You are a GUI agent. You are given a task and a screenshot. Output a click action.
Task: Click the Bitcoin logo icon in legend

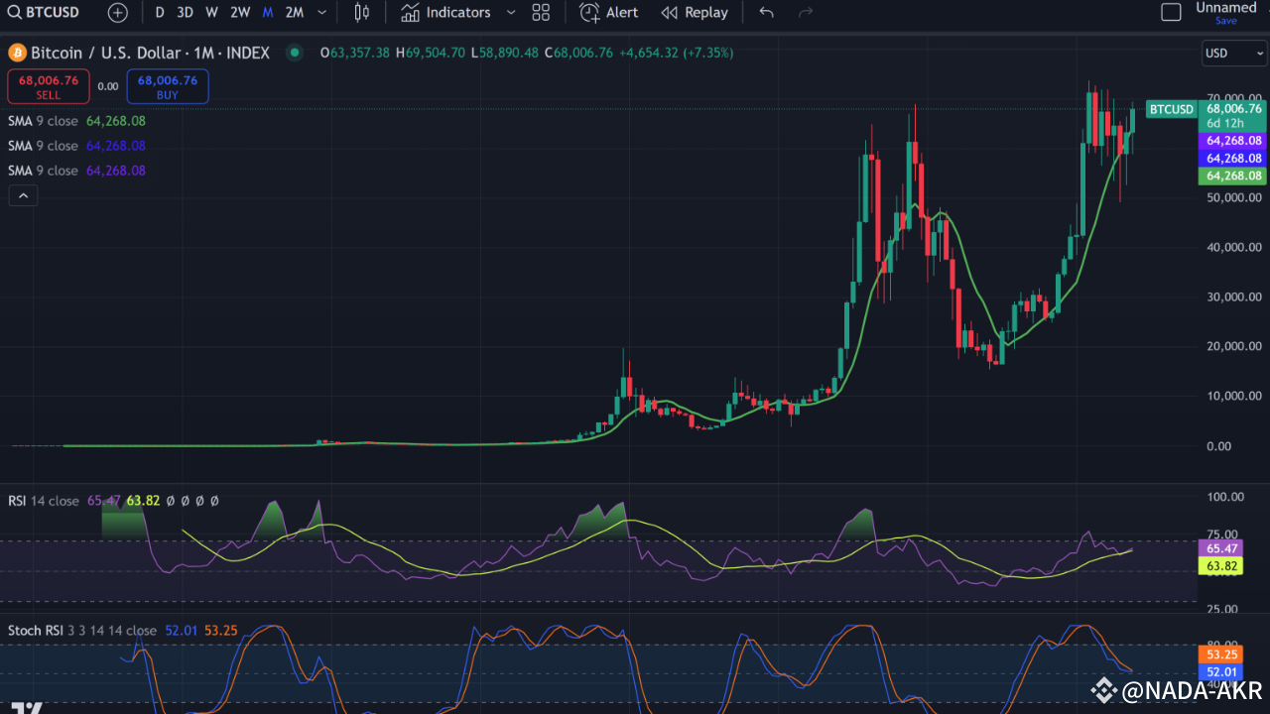click(17, 53)
